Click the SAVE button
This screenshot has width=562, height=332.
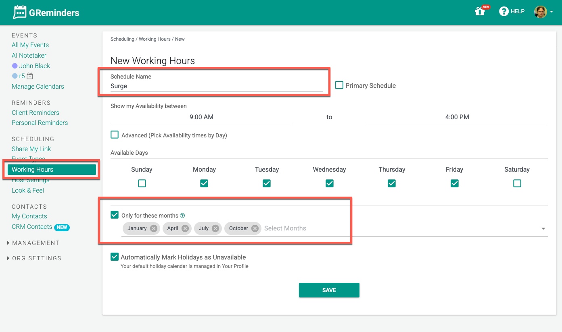pyautogui.click(x=329, y=290)
